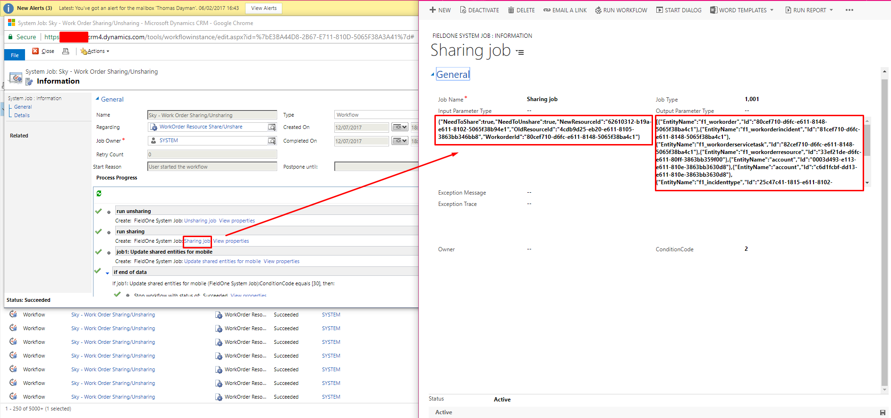The image size is (891, 418).
Task: Click the Job Name value Sharing job
Action: (542, 99)
